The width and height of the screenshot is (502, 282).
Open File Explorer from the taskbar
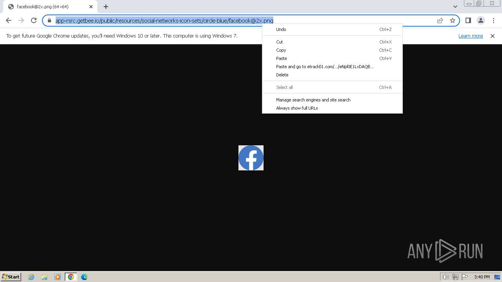(x=44, y=277)
